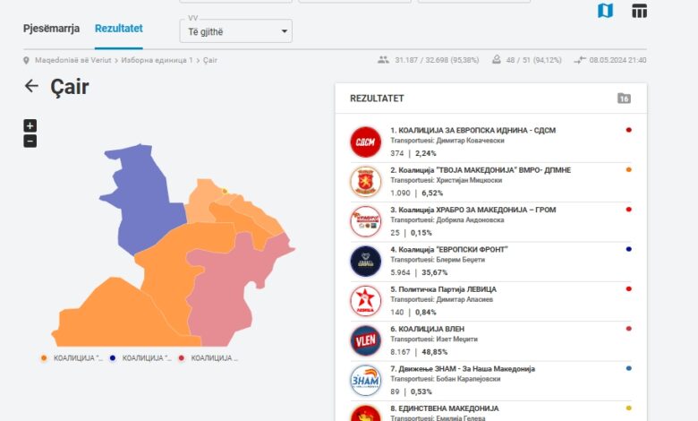Open the Pjesëmarrja tab
The image size is (698, 421).
(x=51, y=29)
